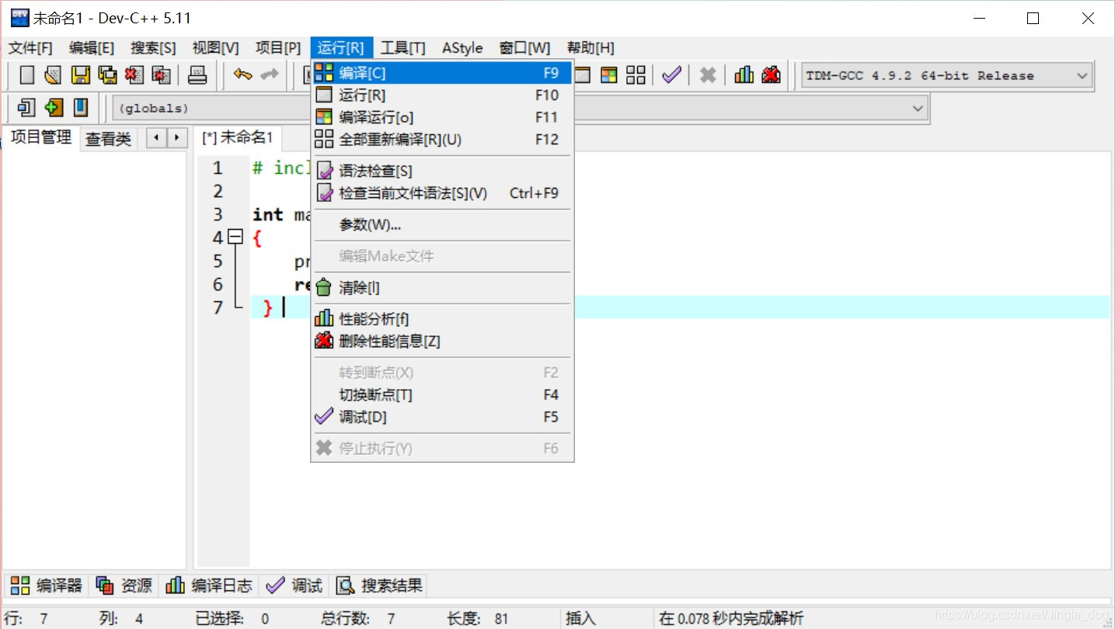Close the open 运行[R] menu

point(341,48)
